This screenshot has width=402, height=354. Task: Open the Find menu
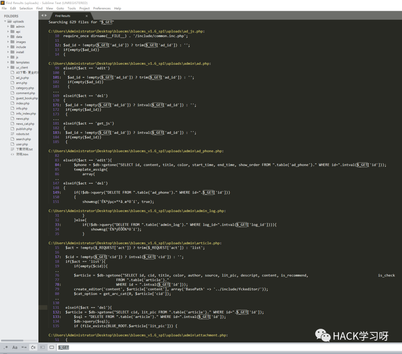point(39,8)
